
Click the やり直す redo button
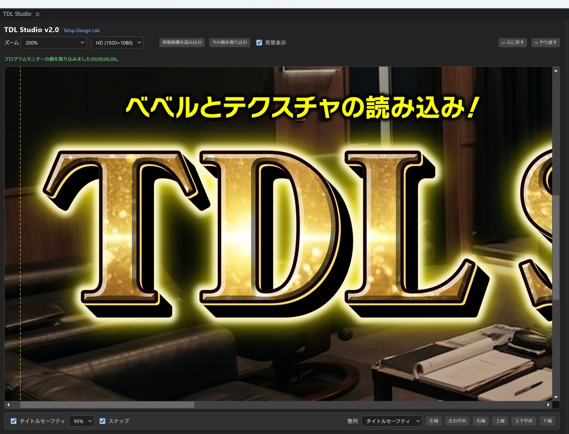pos(546,42)
